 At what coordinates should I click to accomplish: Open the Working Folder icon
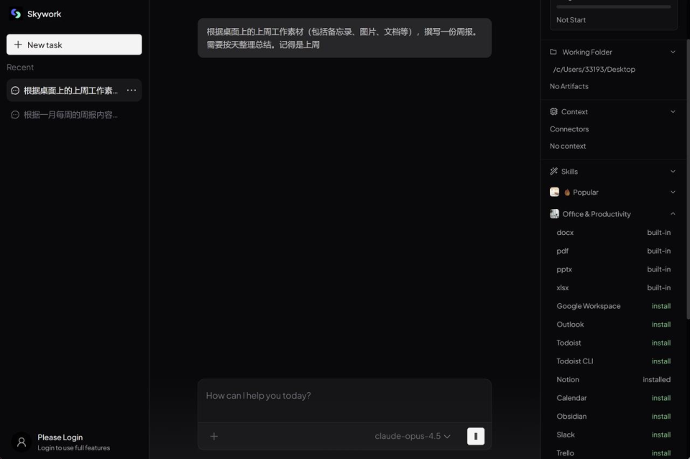(553, 52)
